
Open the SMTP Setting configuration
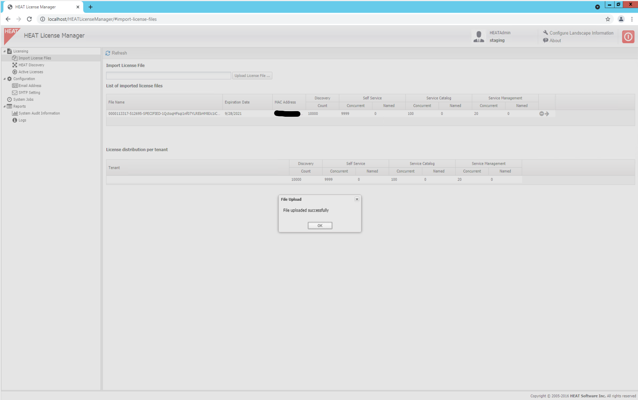29,92
